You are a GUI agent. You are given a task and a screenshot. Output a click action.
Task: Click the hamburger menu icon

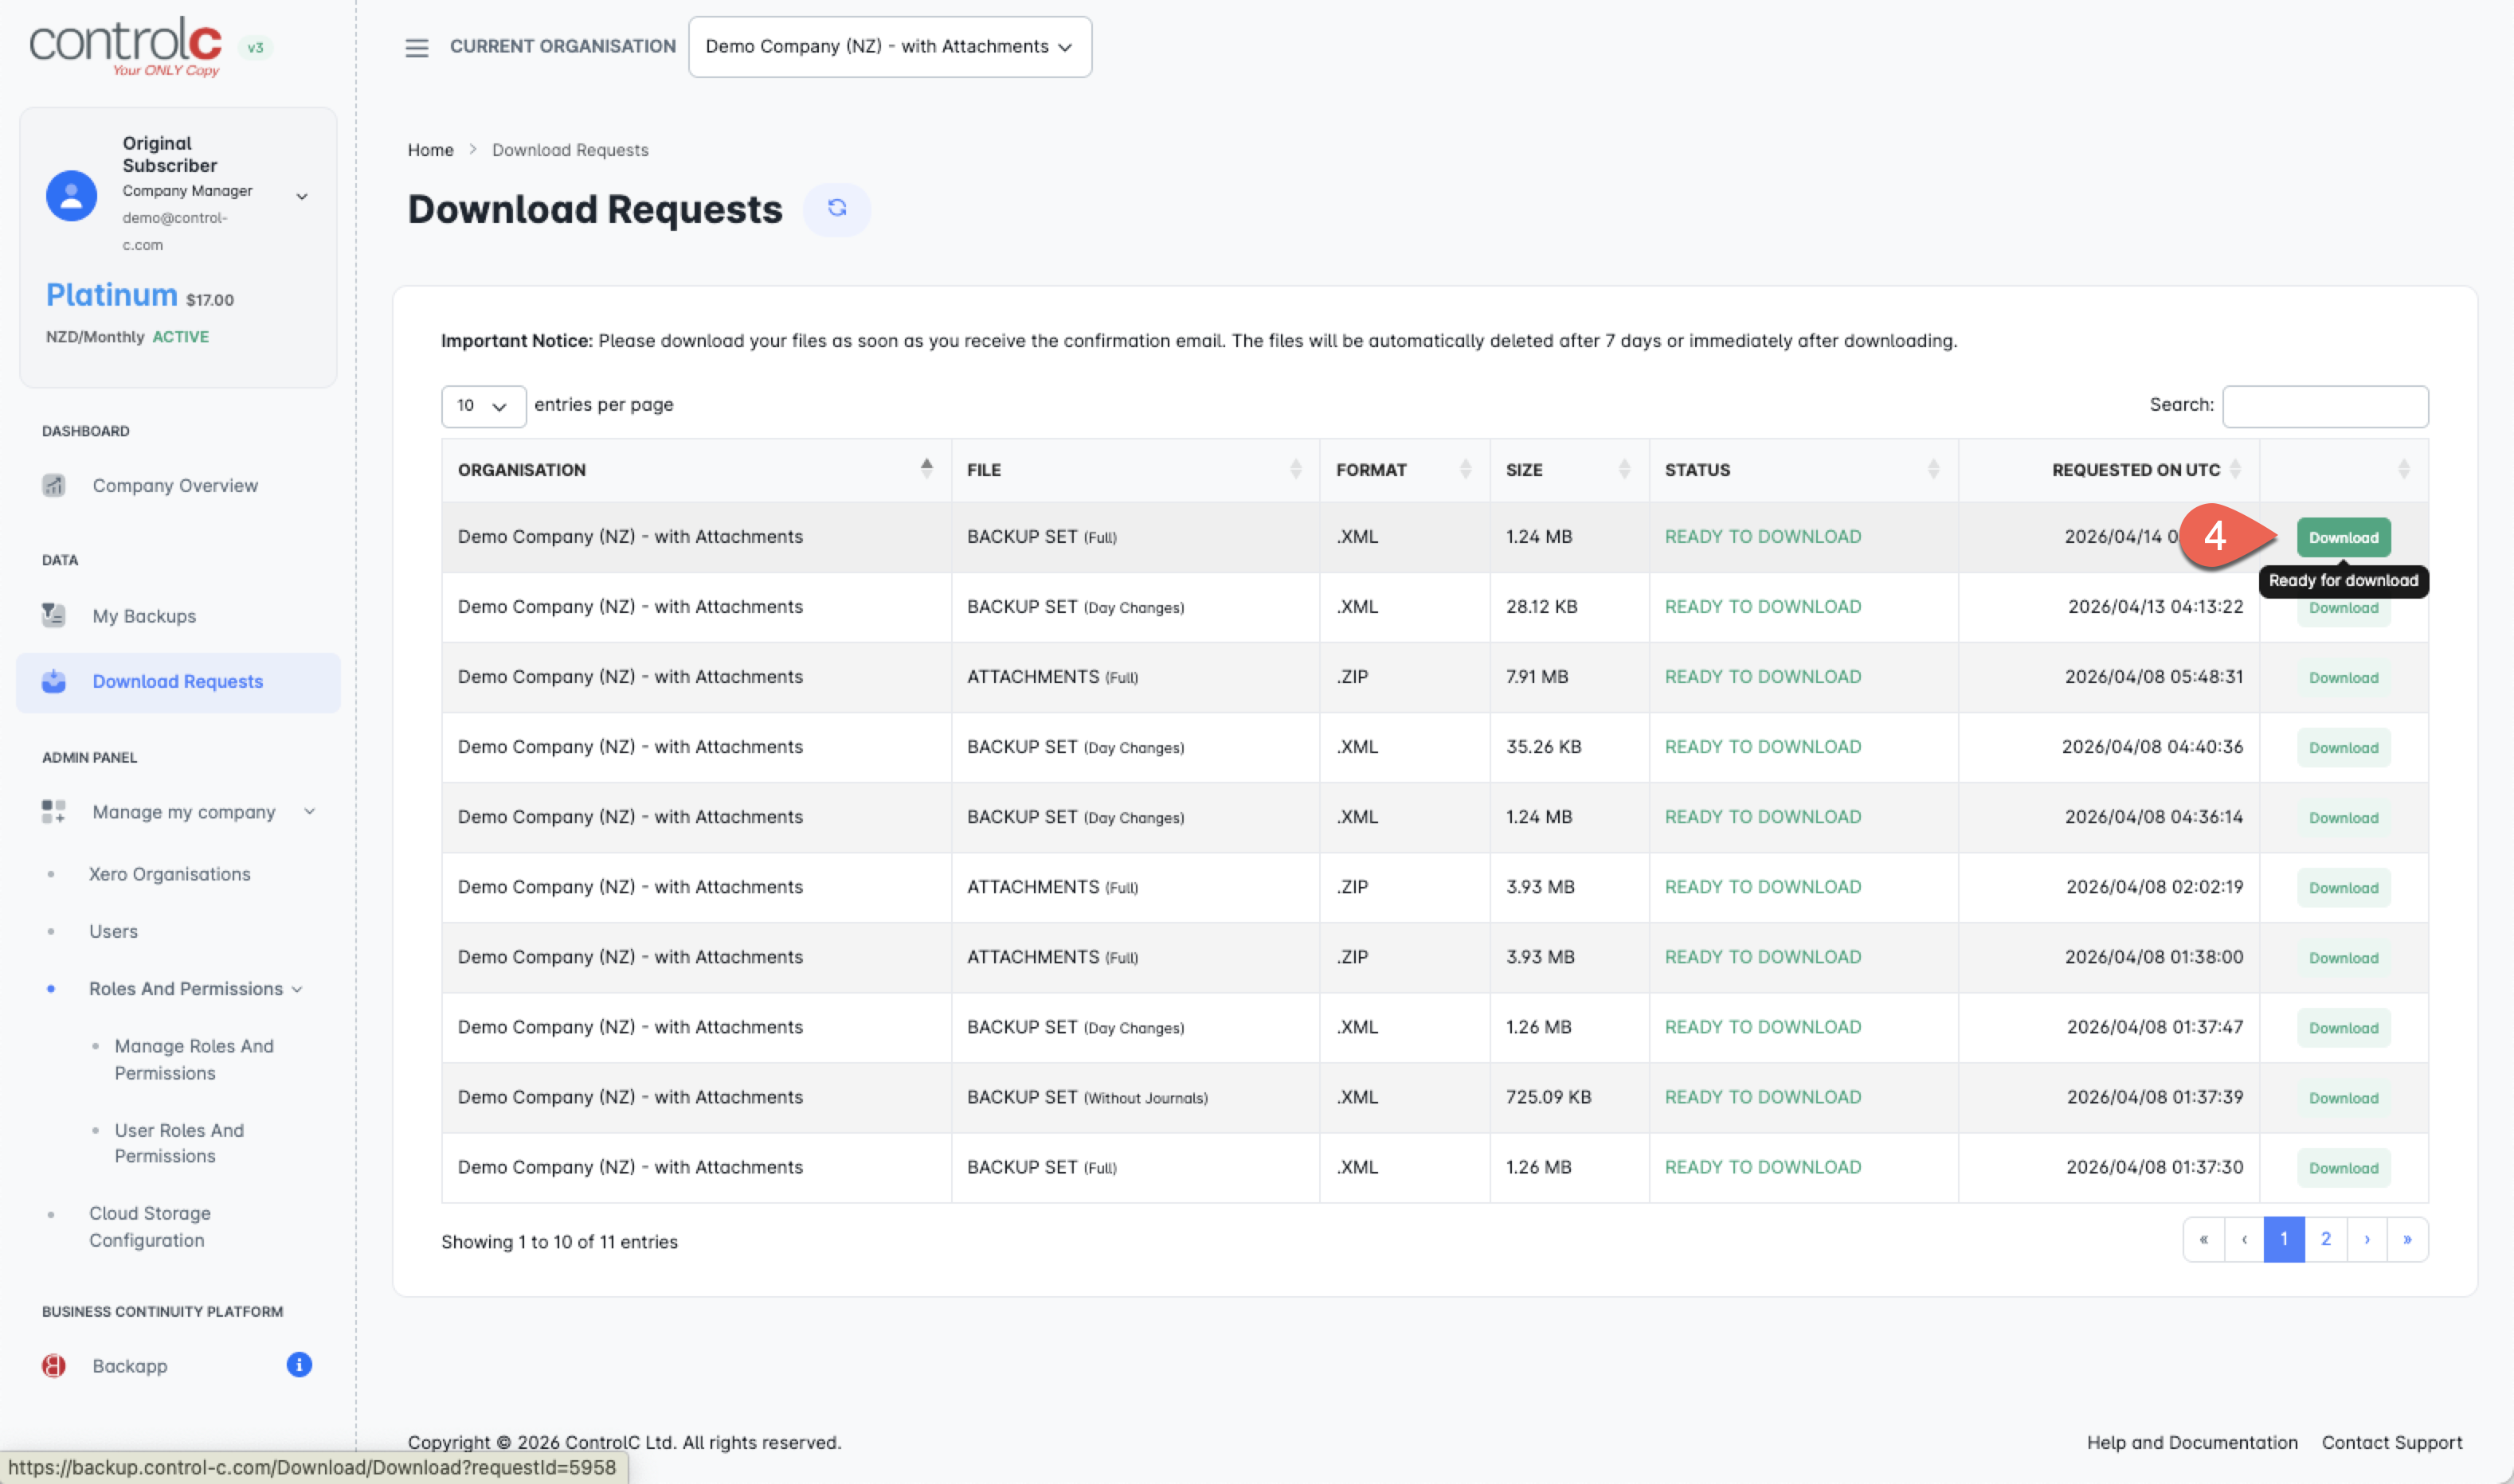(x=416, y=47)
